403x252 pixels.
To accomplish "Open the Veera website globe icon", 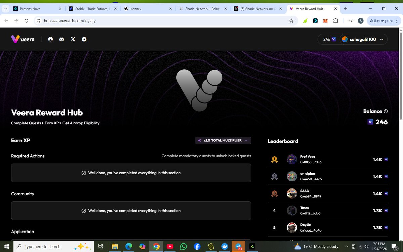I will coord(50,39).
